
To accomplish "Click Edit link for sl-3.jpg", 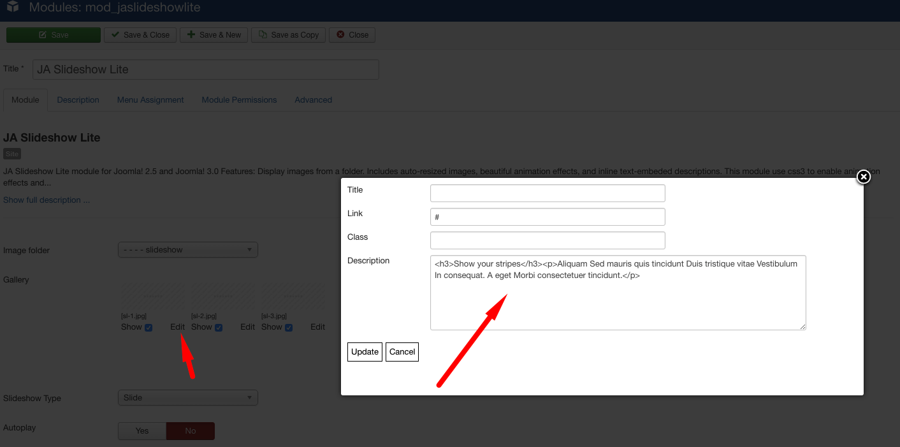I will coord(317,327).
